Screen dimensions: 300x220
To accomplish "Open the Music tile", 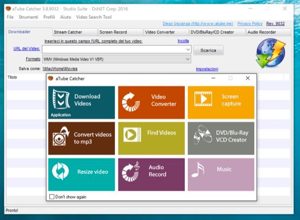I will [221, 174].
